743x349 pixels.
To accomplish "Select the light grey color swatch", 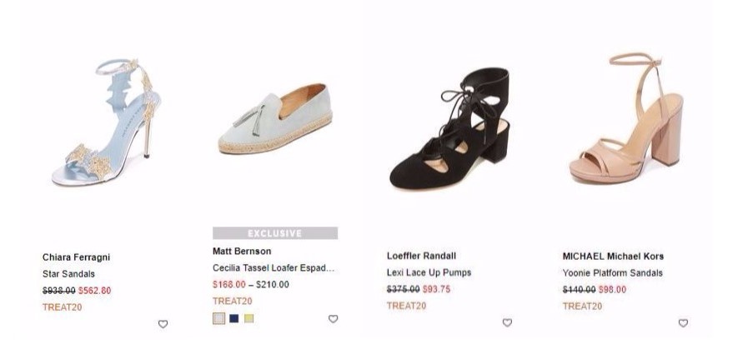I will click(x=219, y=318).
